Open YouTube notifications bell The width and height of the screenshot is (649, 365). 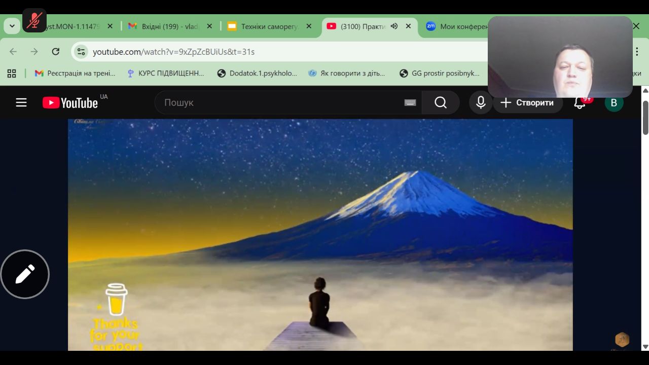tap(580, 103)
